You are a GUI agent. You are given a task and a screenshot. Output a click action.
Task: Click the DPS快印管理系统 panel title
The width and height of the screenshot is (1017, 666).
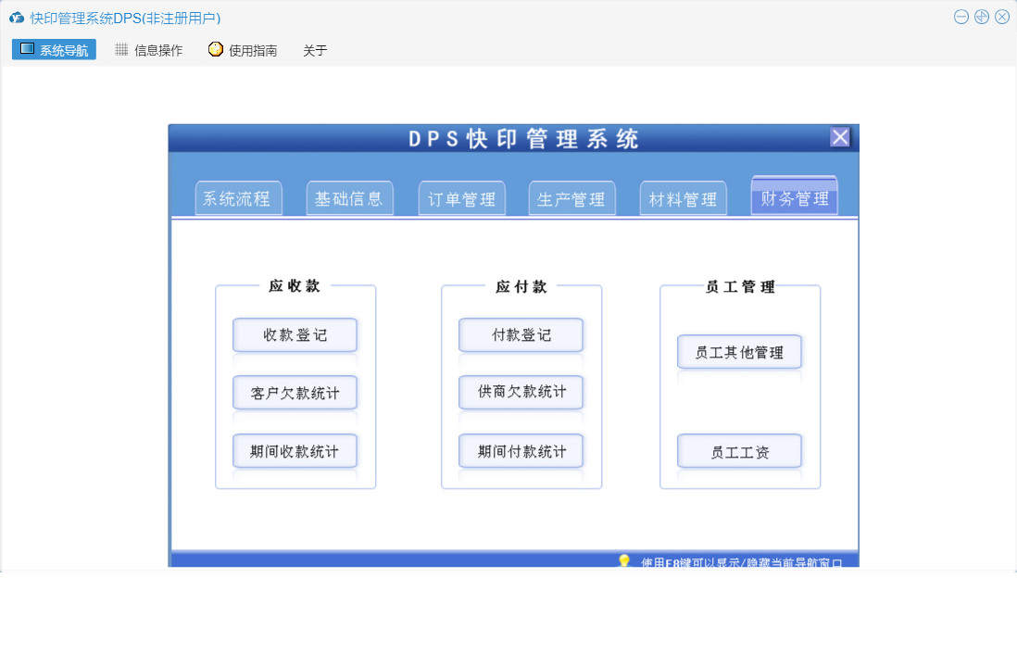(x=523, y=138)
